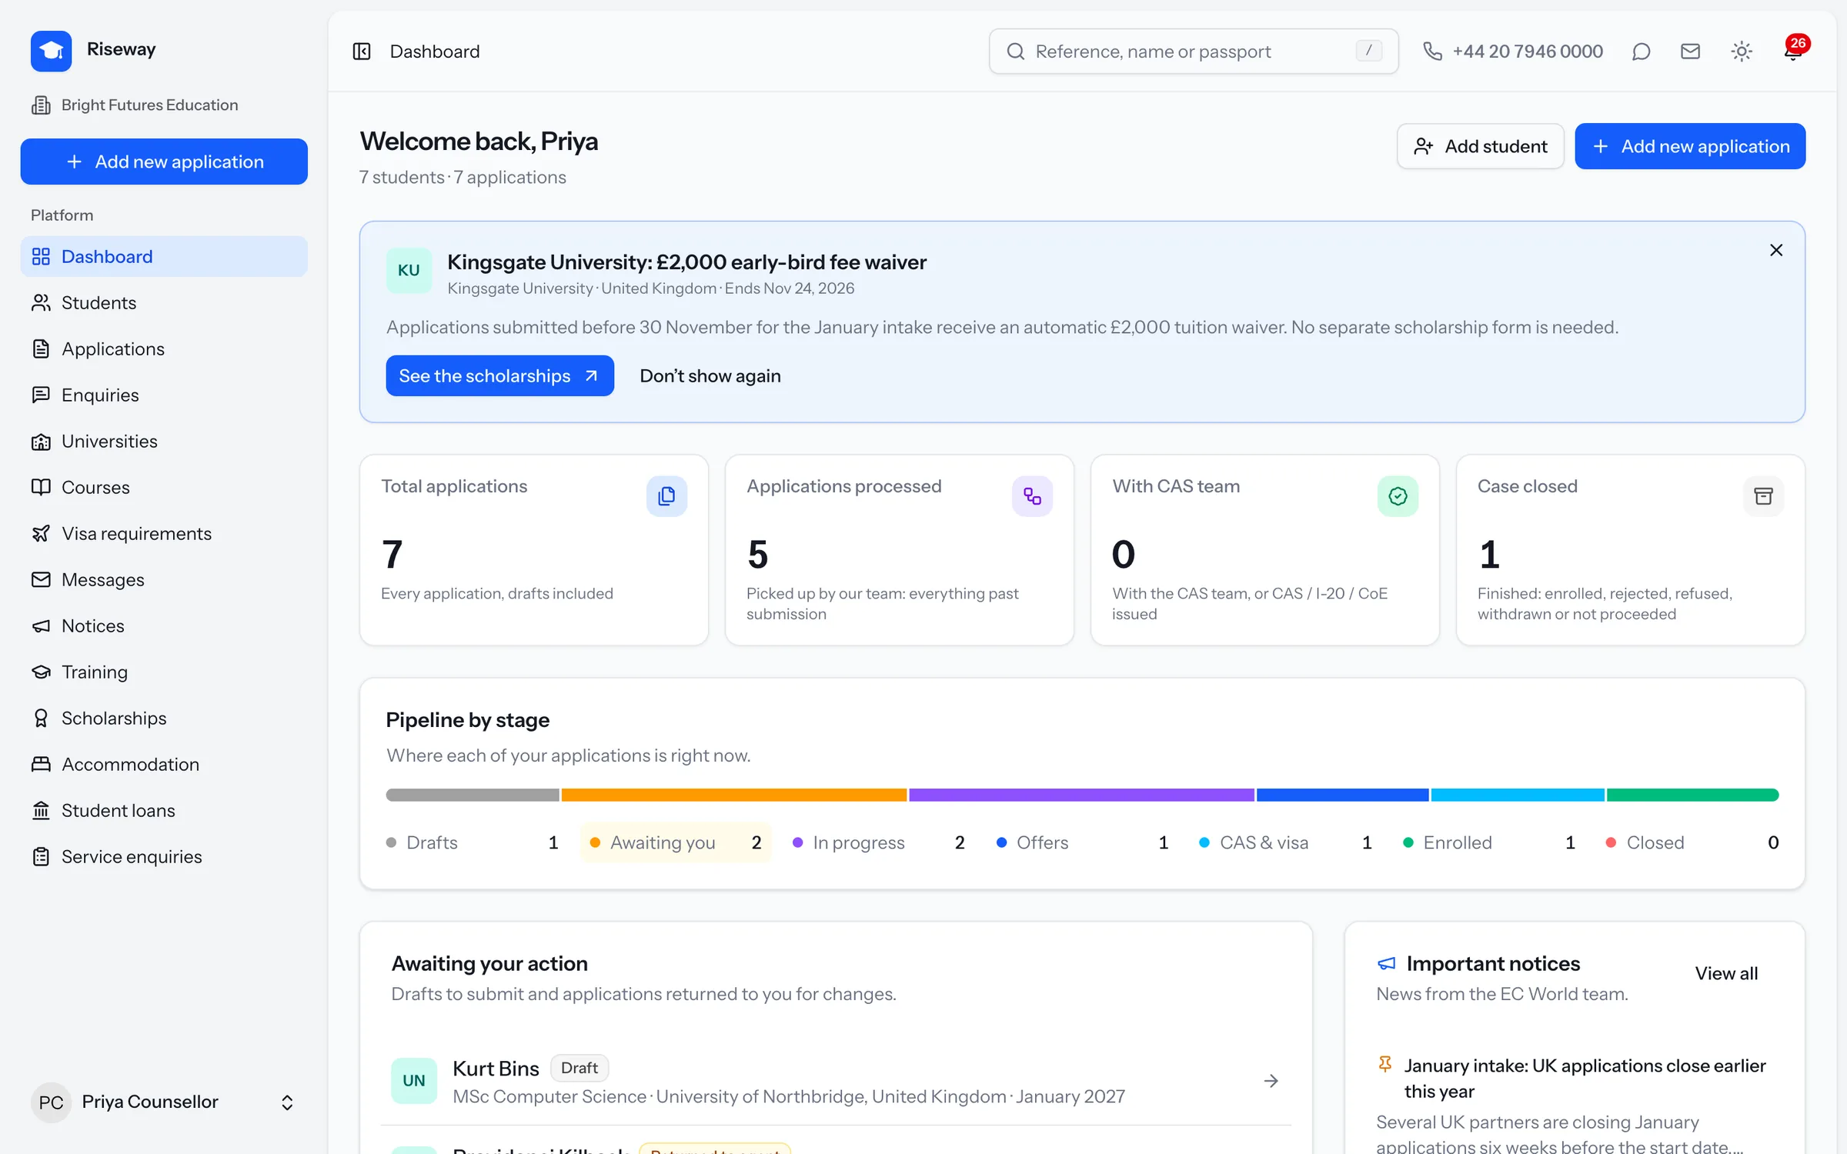
Task: Toggle light/dark theme sun icon
Action: (x=1742, y=52)
